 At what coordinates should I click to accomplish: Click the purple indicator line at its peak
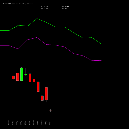pos(37,37)
